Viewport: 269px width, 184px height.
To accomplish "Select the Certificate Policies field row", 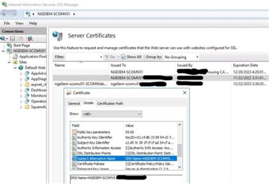I will (x=124, y=164).
